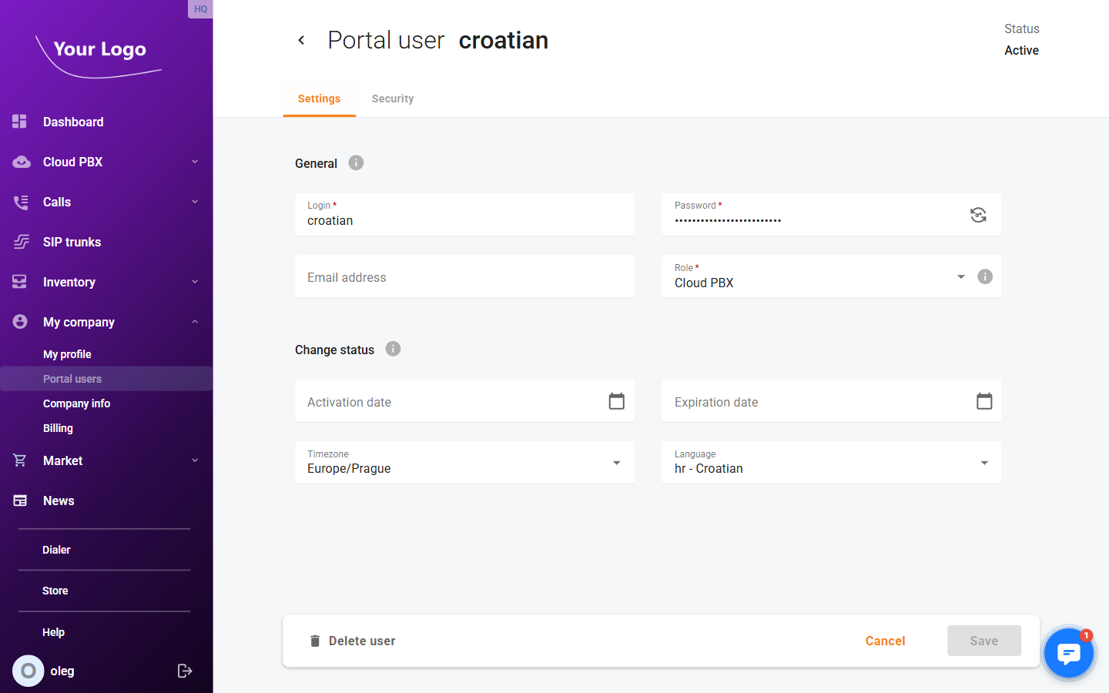This screenshot has height=693, width=1109.
Task: Open the Dashboard from the sidebar
Action: (73, 122)
